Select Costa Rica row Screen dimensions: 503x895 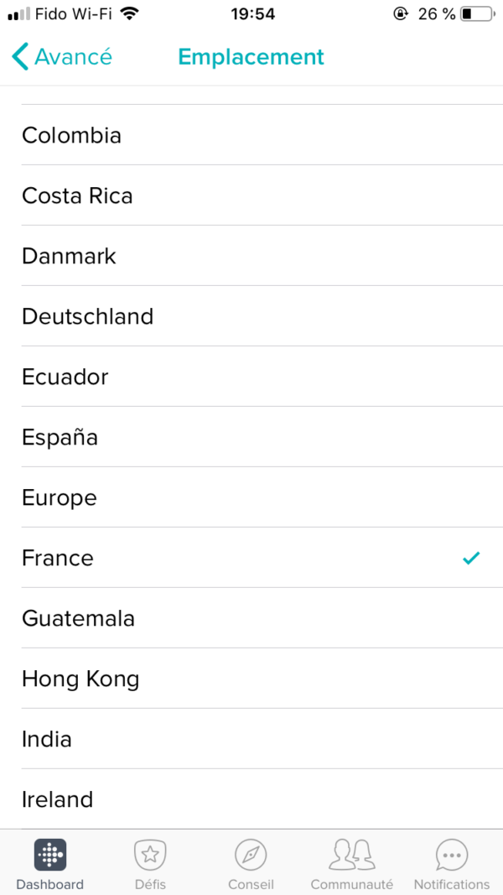[x=78, y=195]
